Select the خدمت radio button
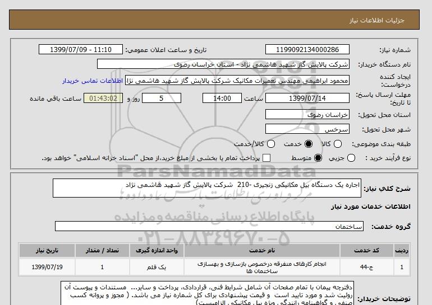Image resolution: width=432 pixels, height=305 pixels. (x=309, y=144)
